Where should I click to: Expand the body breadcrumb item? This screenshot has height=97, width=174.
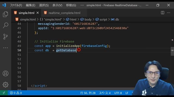point(86,19)
